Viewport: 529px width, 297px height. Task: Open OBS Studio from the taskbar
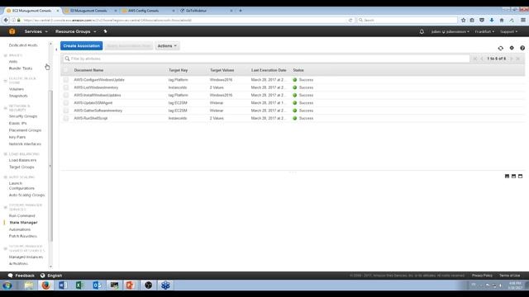148,285
